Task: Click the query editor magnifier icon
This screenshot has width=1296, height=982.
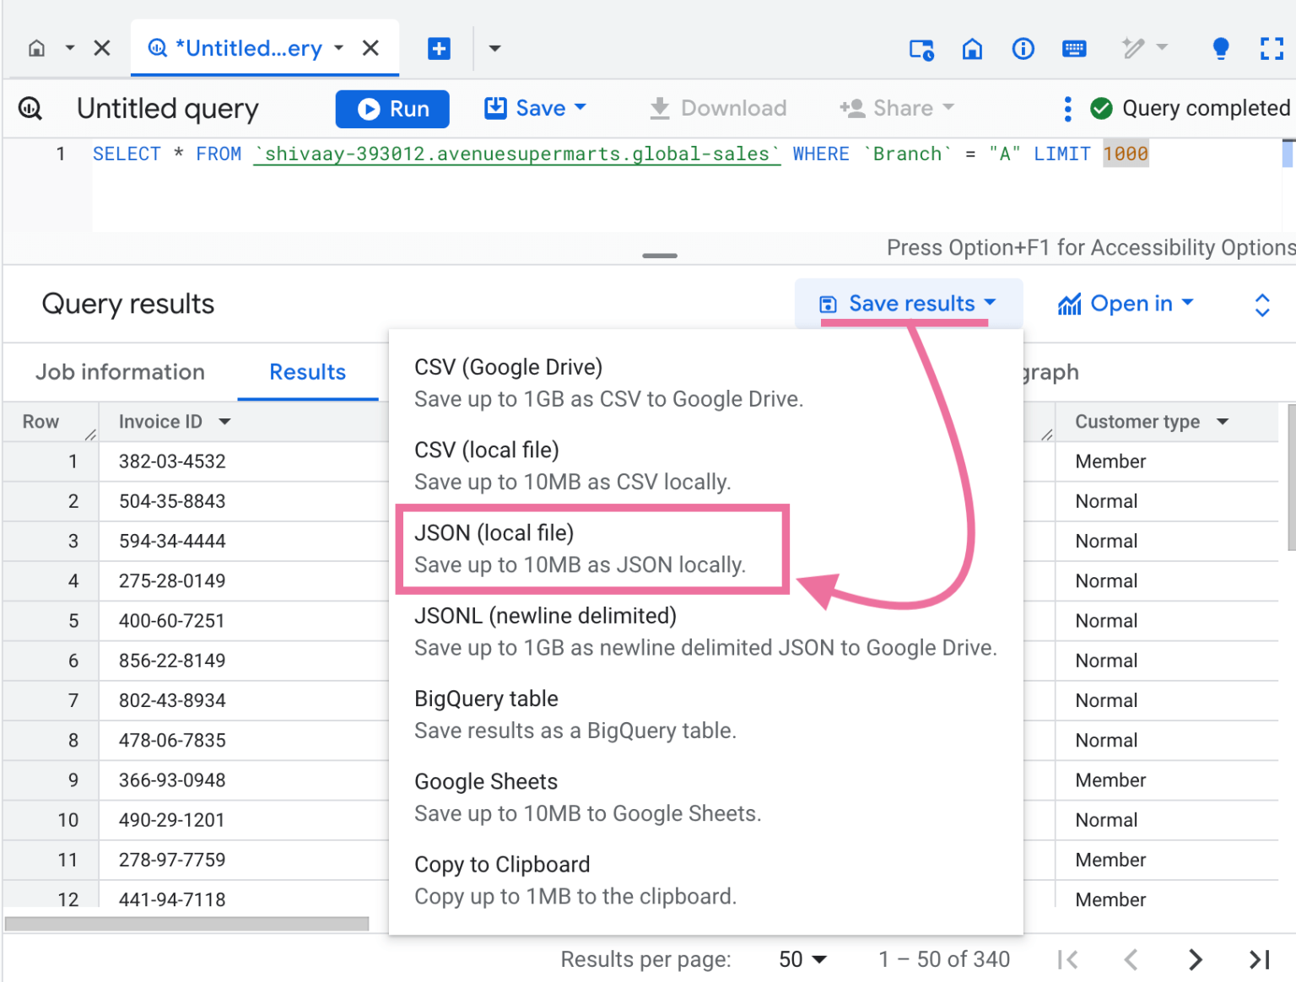Action: 30,108
